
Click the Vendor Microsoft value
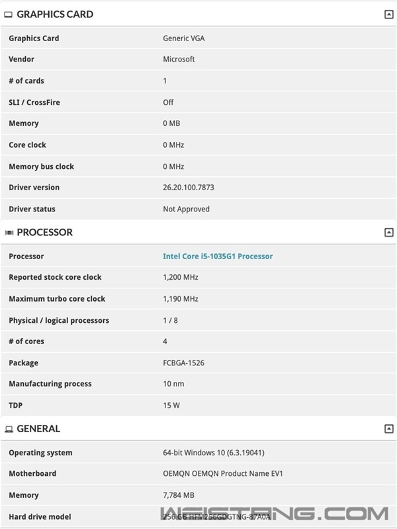179,60
